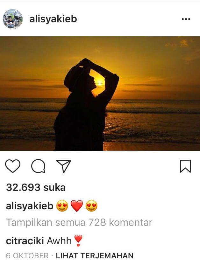Select the Awhh comment text
Image resolution: width=200 pixels, height=264 pixels.
[x=59, y=240]
